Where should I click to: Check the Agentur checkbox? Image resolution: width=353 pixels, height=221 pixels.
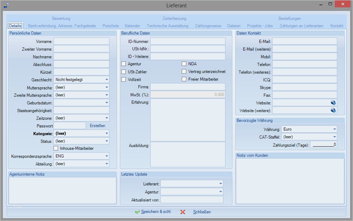tap(123, 64)
